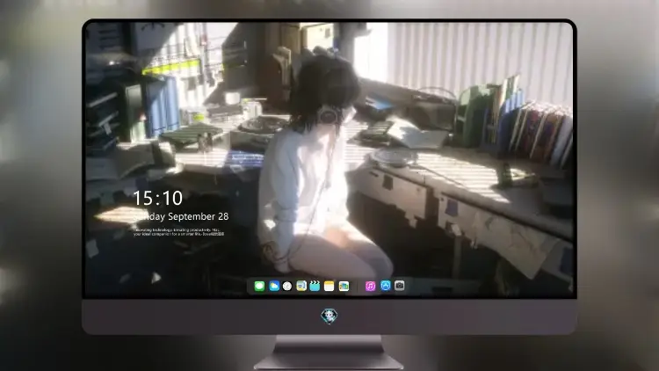Open the Camera app in the dock
This screenshot has width=659, height=371.
tap(400, 286)
